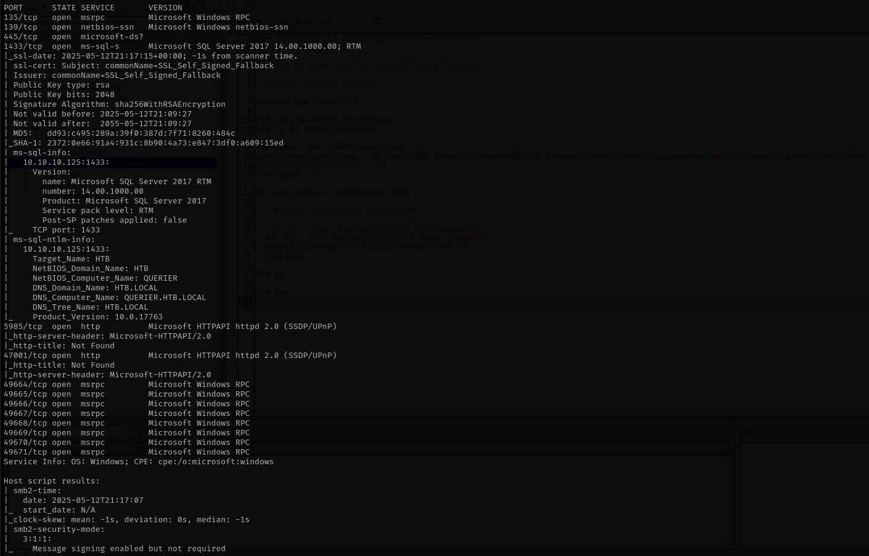
Task: Select the 49664/tcp port entry
Action: coord(25,385)
